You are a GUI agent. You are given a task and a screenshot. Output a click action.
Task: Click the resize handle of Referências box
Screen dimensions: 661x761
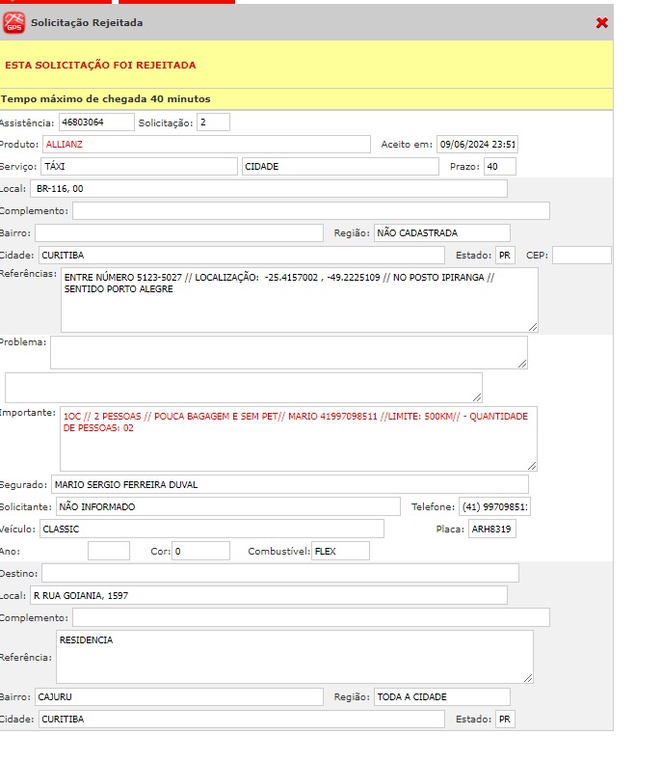pyautogui.click(x=533, y=327)
